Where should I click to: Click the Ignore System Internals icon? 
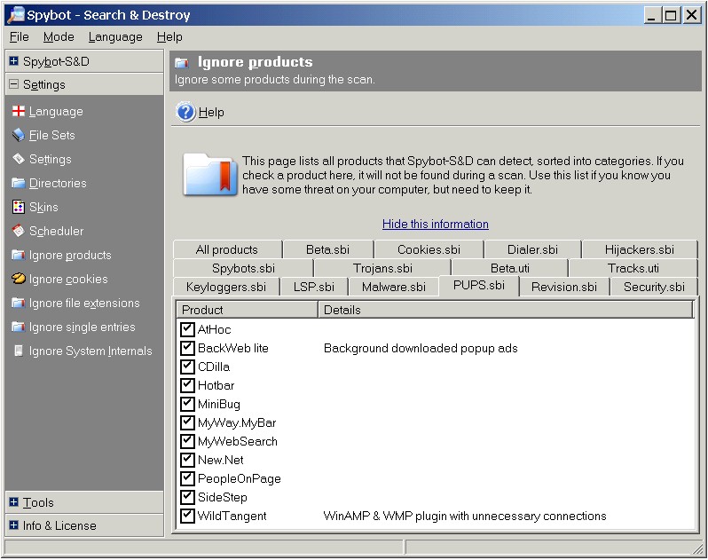(x=18, y=351)
